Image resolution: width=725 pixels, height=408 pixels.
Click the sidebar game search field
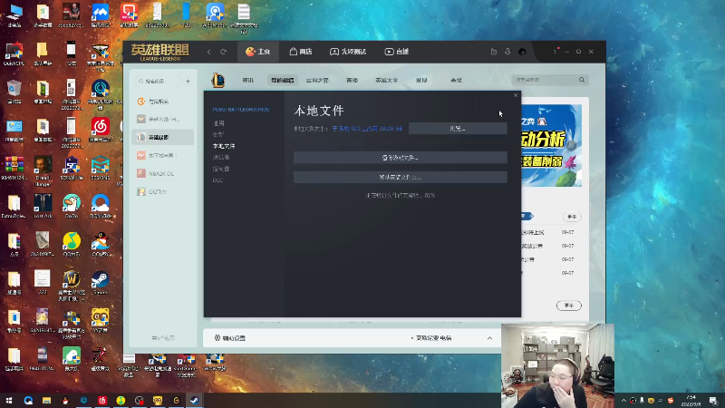coord(158,81)
